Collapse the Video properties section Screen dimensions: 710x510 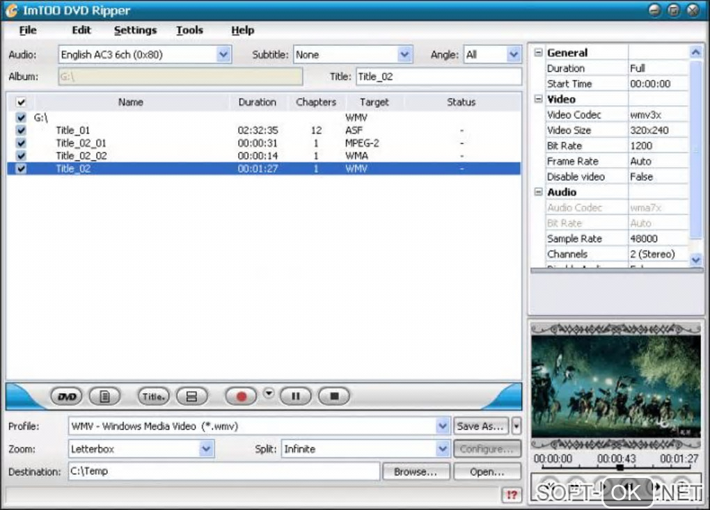538,99
